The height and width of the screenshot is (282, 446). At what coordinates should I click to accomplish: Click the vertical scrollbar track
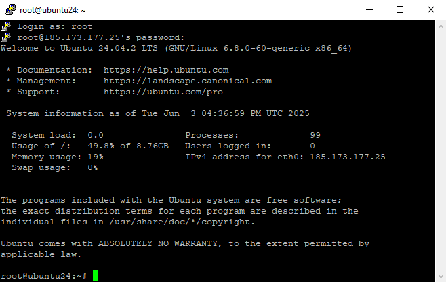click(x=441, y=151)
